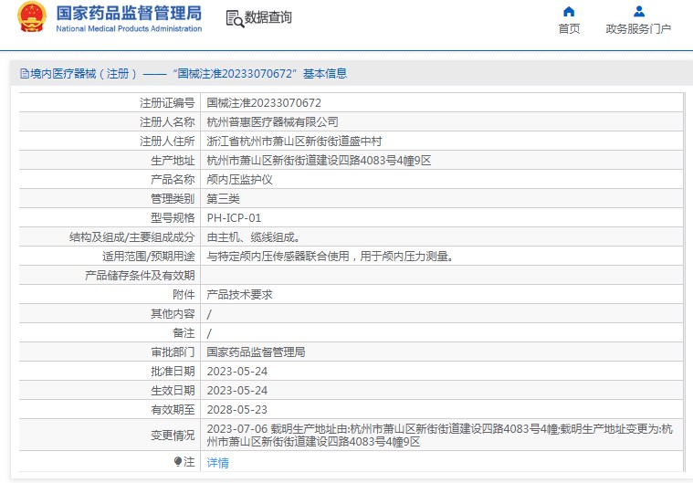Click the 政务服务门户 person icon
Image resolution: width=693 pixels, height=483 pixels.
(638, 12)
